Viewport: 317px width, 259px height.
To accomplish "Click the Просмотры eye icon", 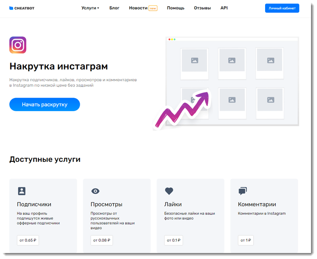I will tap(95, 191).
